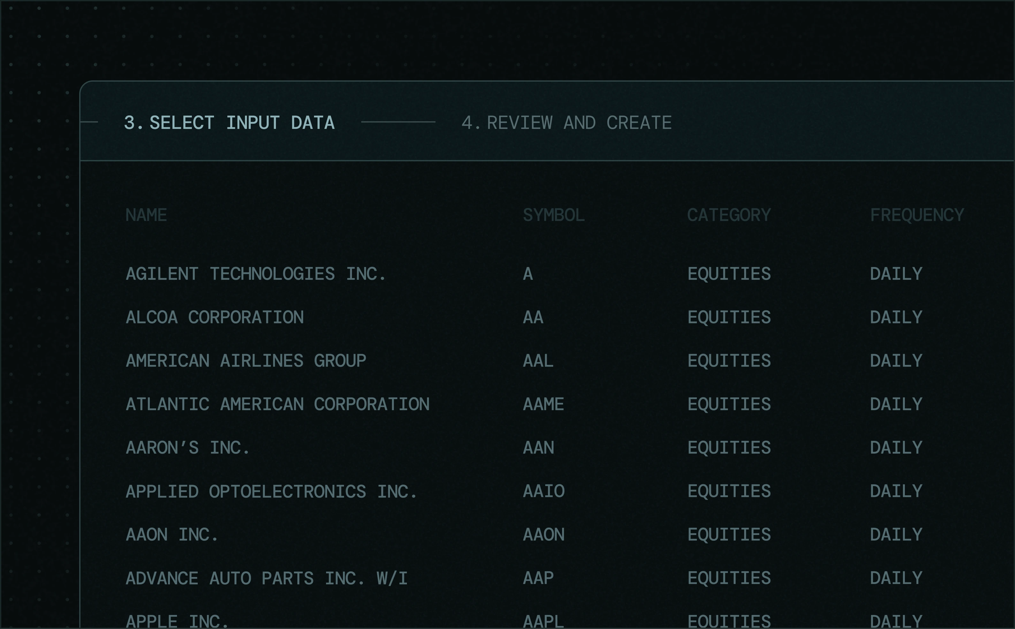Image resolution: width=1015 pixels, height=629 pixels.
Task: Click the AAP ticker symbol
Action: 538,578
